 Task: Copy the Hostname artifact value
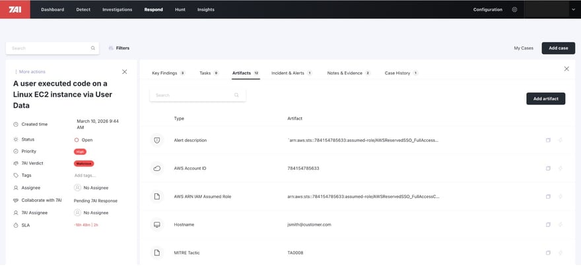(x=548, y=224)
